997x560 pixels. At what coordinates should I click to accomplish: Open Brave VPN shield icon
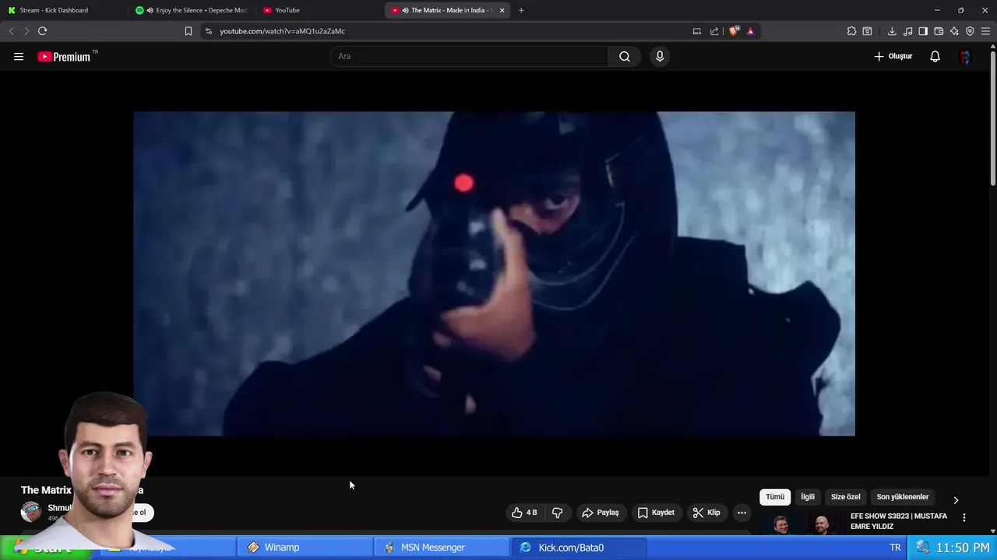pos(970,31)
